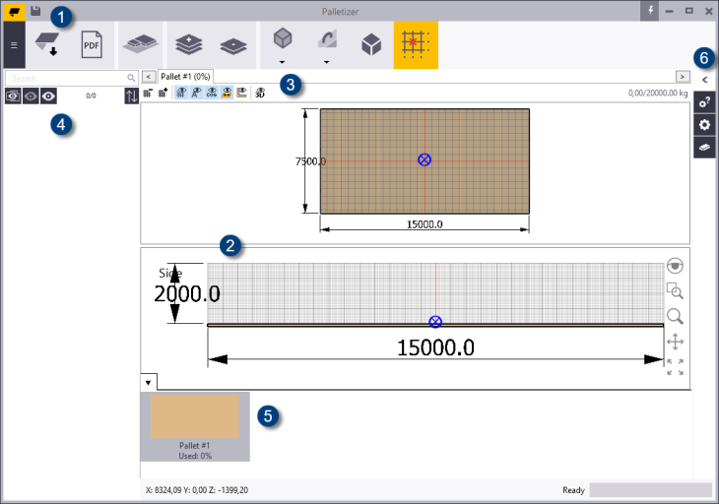
Task: Click the 0,00/20000.00 kg weight text
Action: tap(658, 93)
